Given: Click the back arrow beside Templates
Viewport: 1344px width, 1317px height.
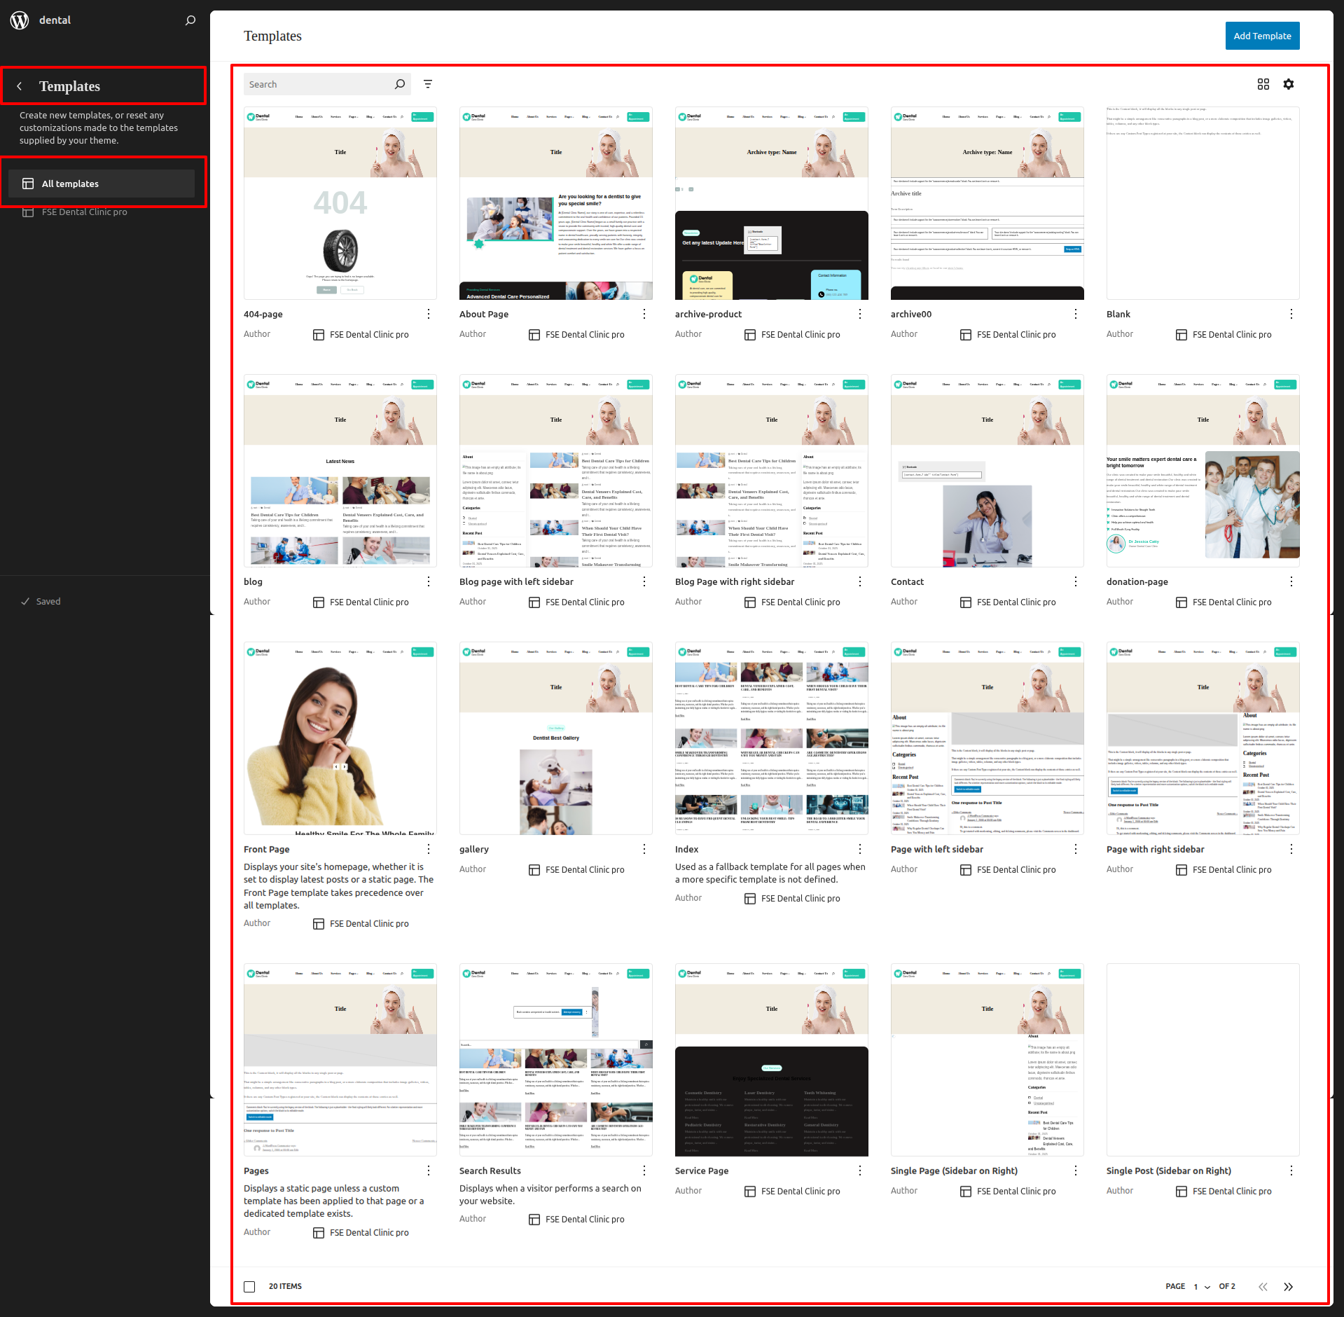Looking at the screenshot, I should pos(20,86).
